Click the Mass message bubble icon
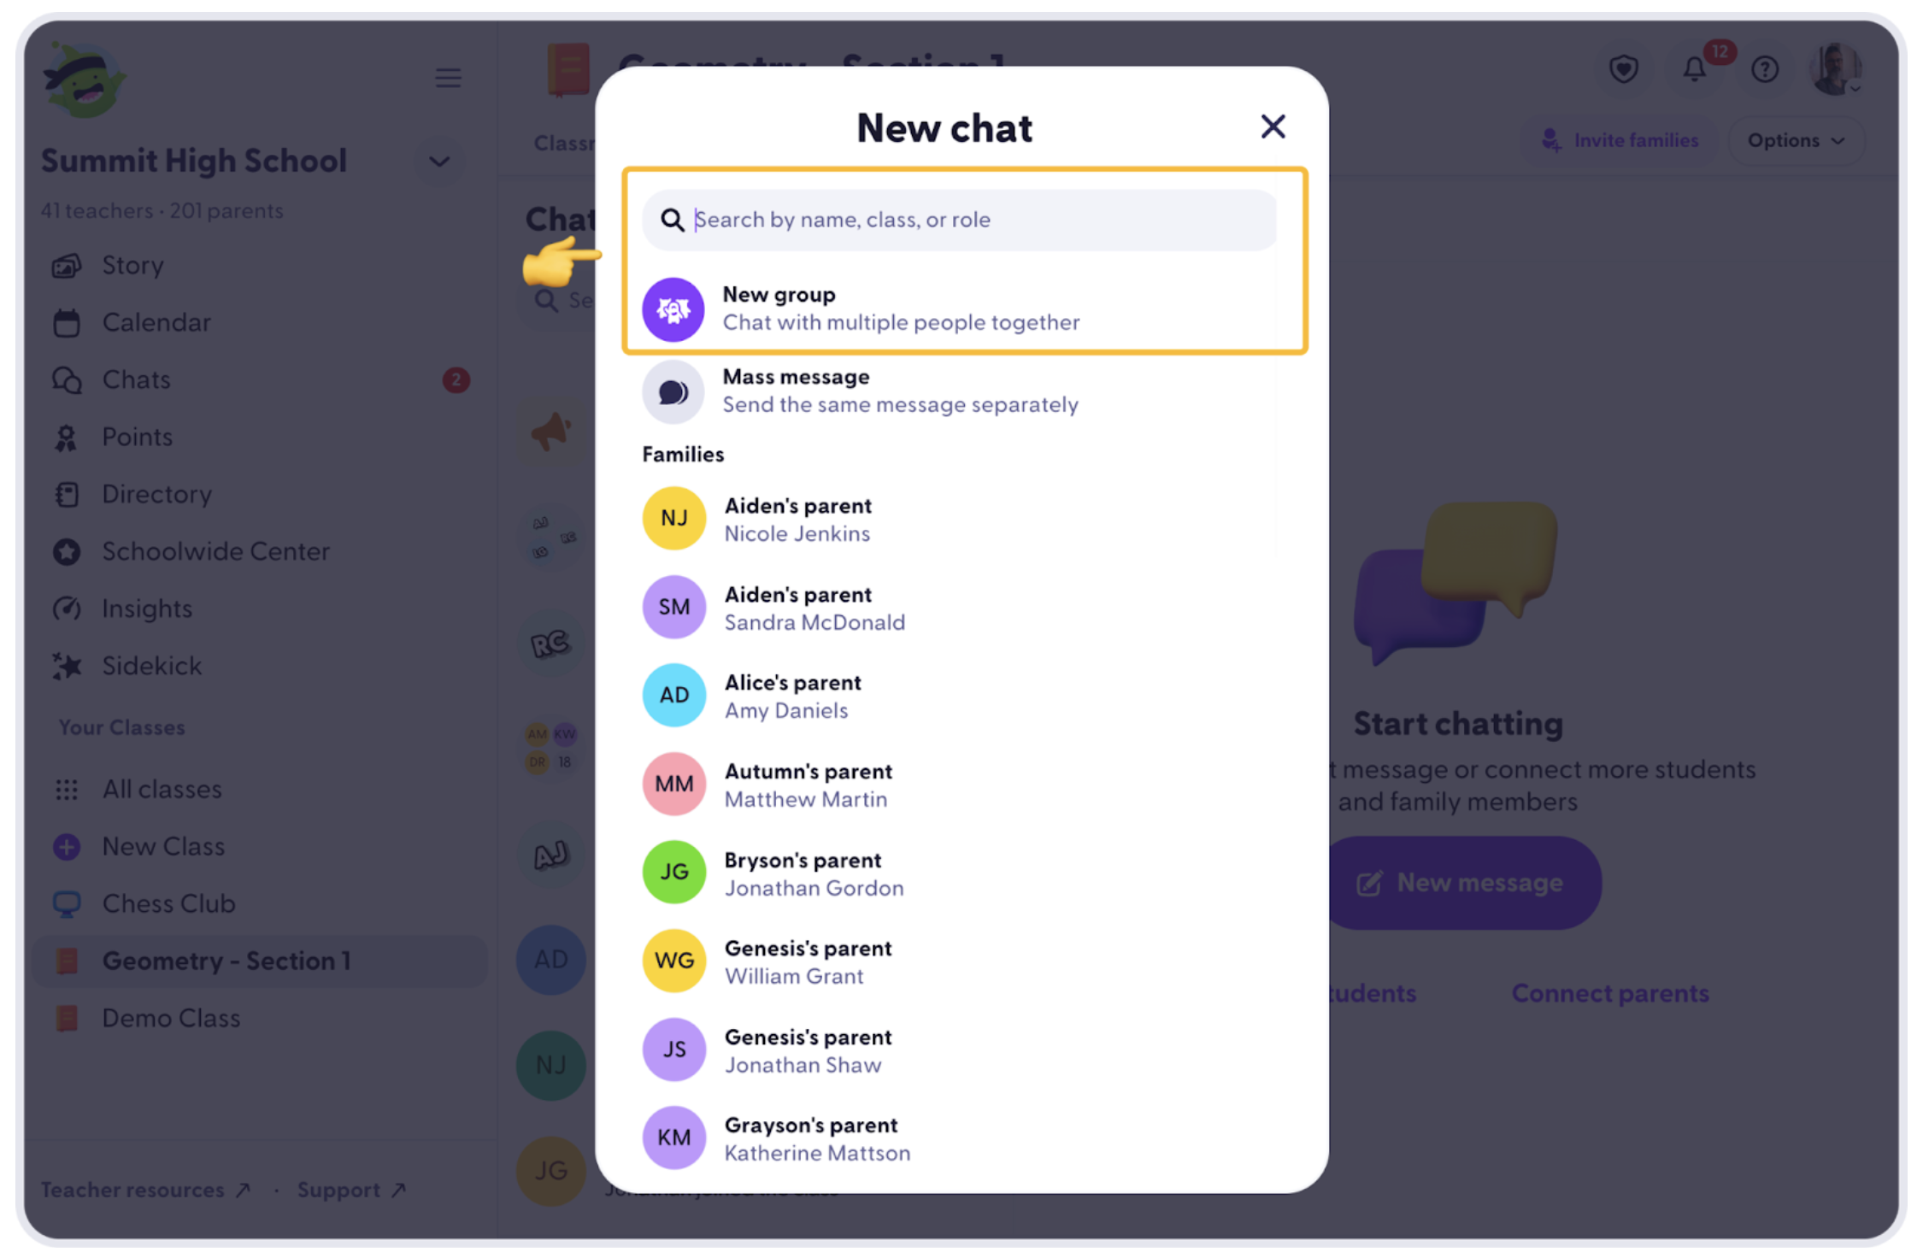1923x1258 pixels. point(673,391)
